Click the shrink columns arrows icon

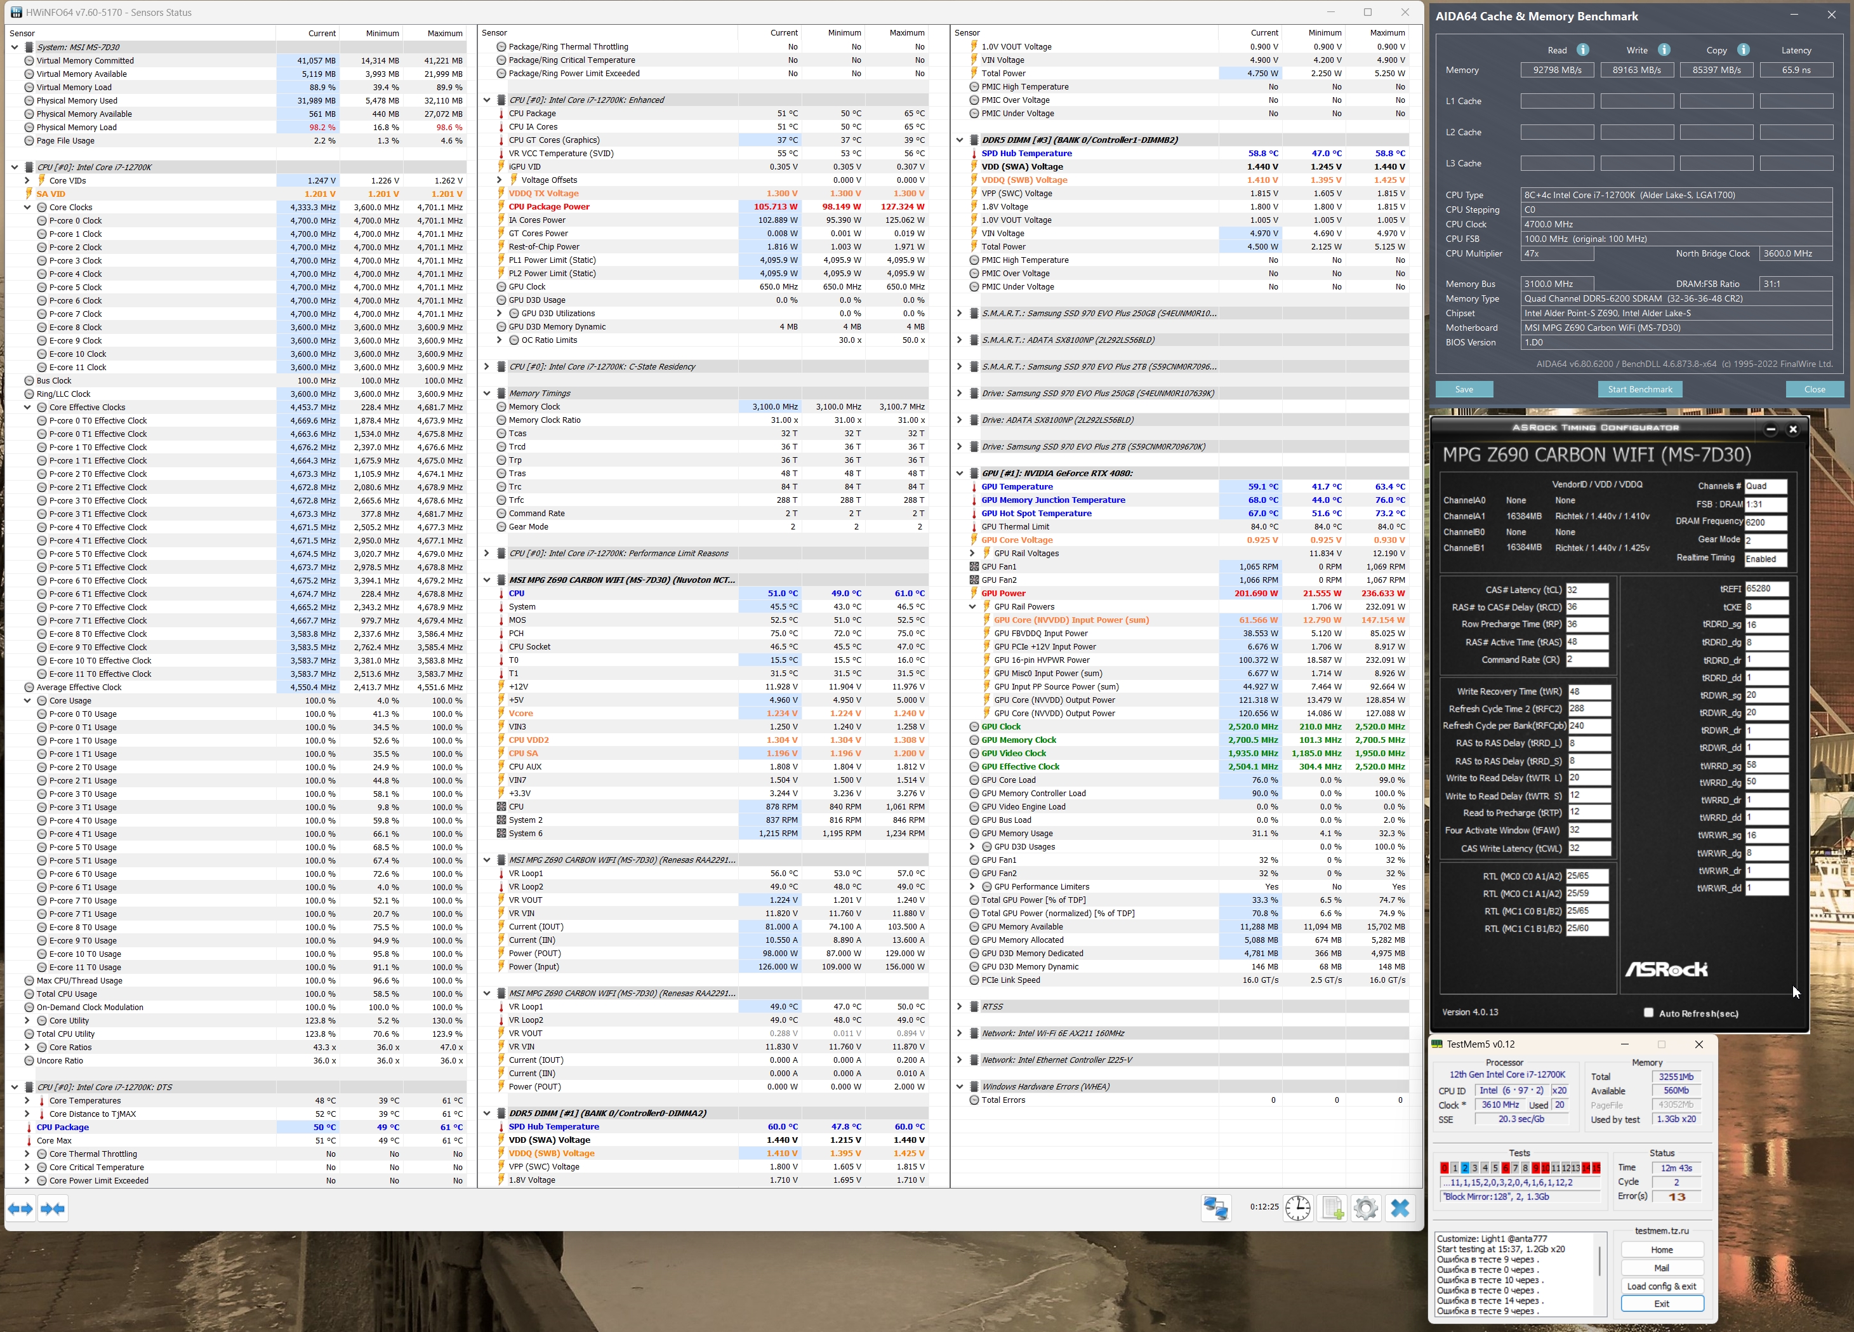53,1209
